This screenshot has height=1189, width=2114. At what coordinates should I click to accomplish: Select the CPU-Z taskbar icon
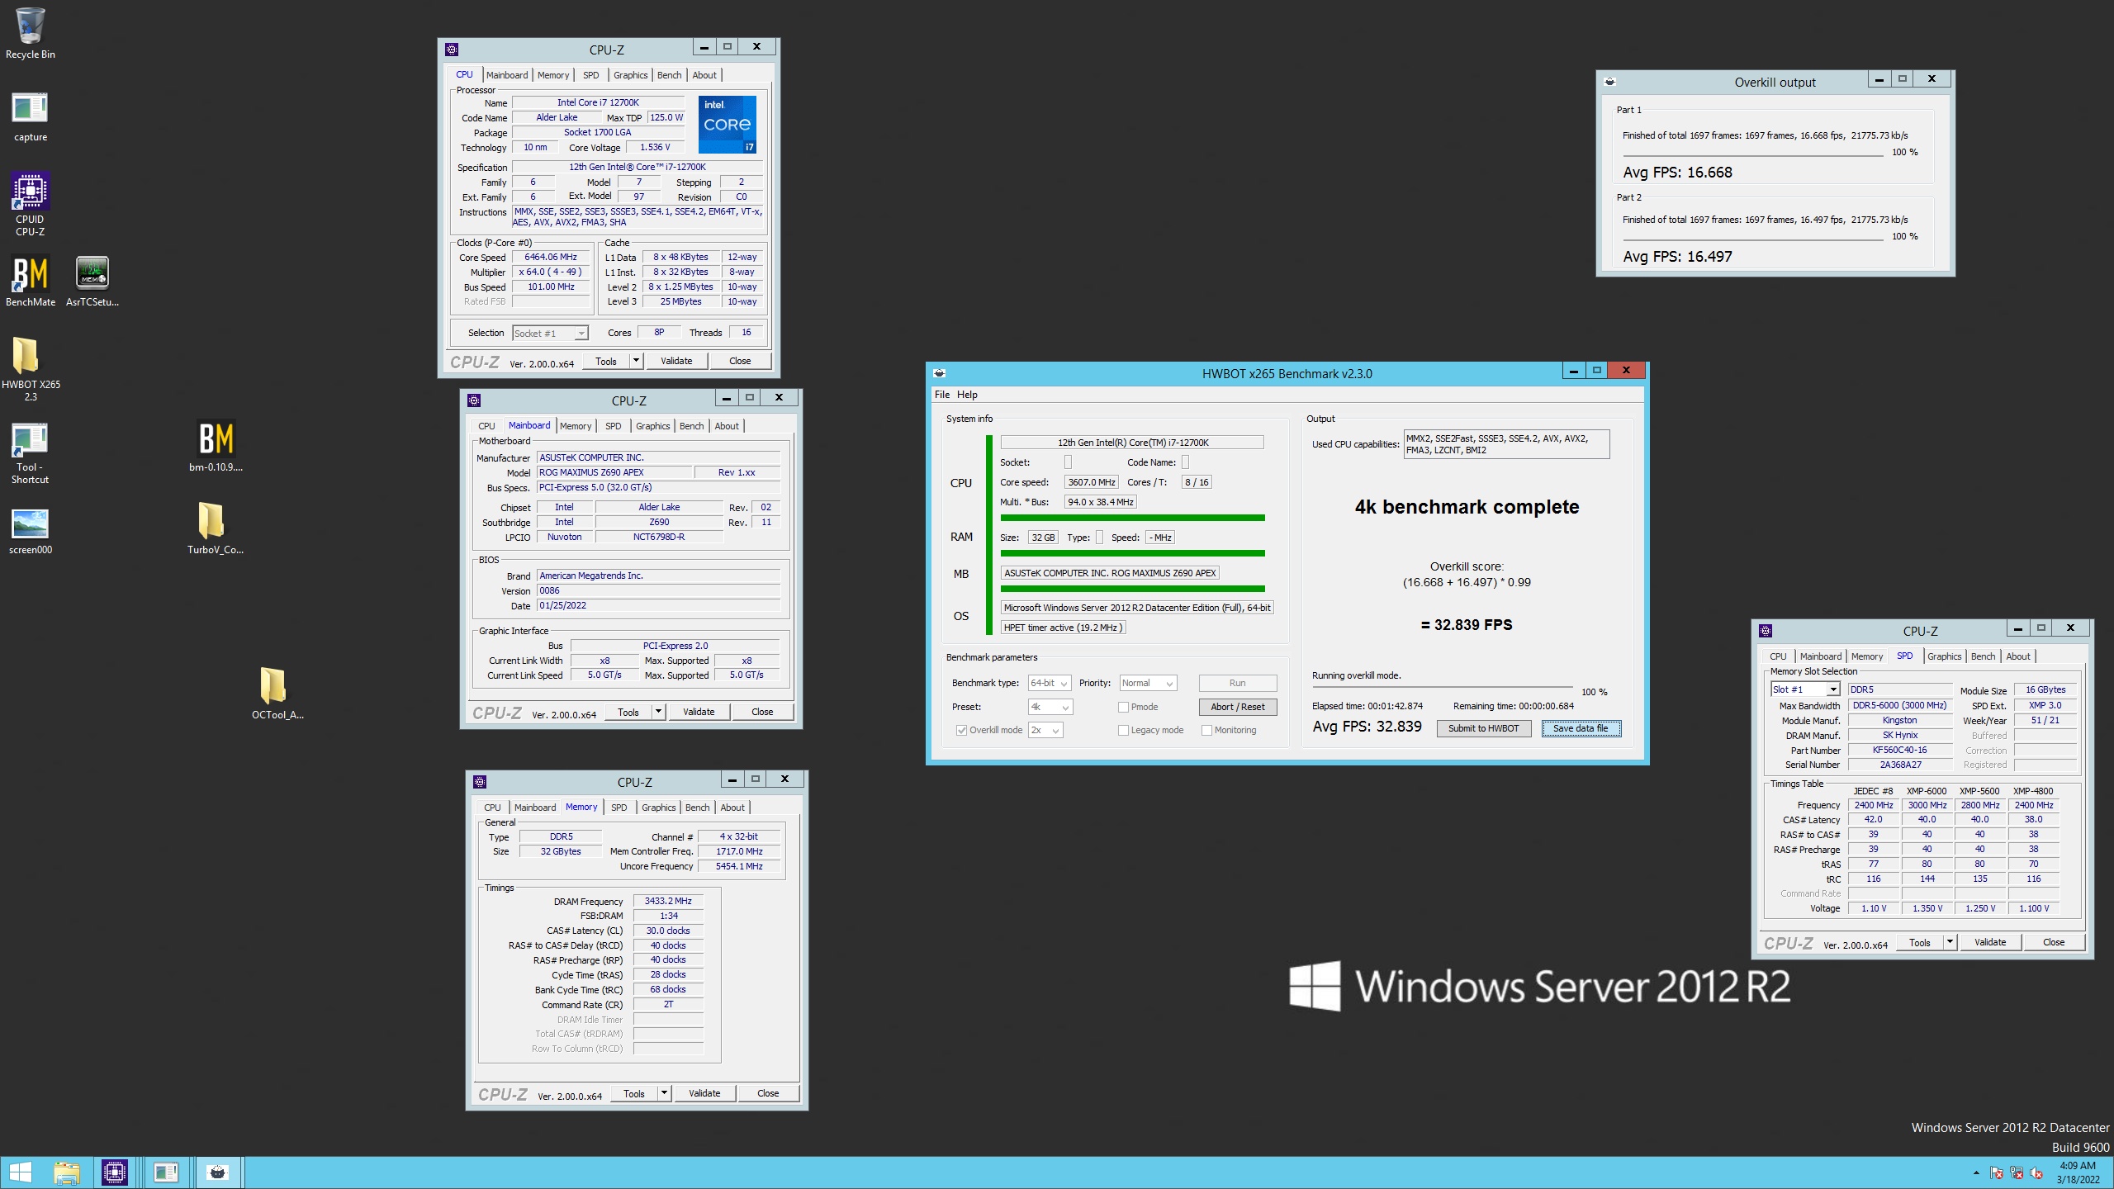(115, 1172)
